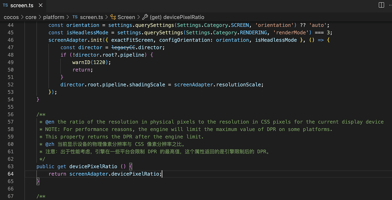The height and width of the screenshot is (200, 392).
Task: Click the strikethrough legacyCC text on line 47
Action: [x=123, y=47]
